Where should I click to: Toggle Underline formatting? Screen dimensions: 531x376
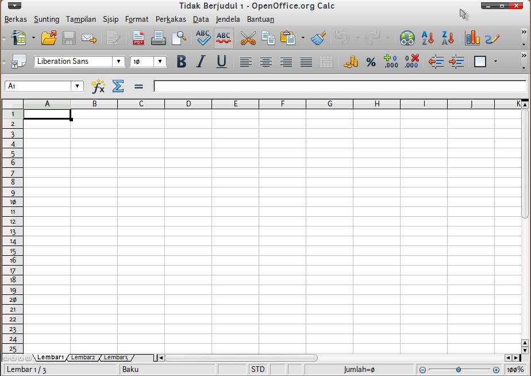tap(221, 62)
